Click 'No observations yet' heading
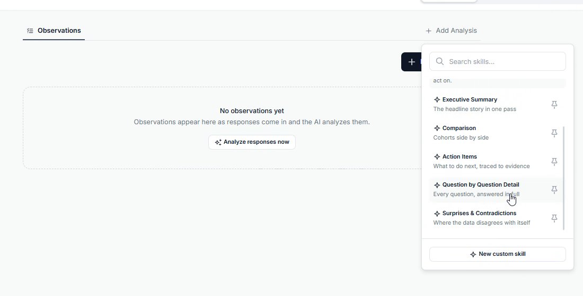The image size is (583, 296). (252, 111)
